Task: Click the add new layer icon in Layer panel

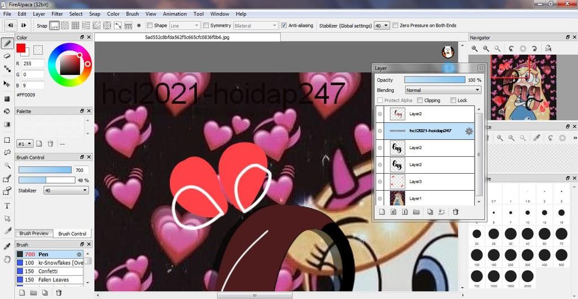Action: [382, 212]
